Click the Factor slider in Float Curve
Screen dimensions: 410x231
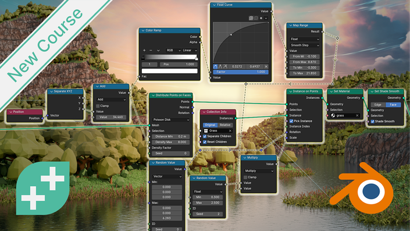(241, 72)
